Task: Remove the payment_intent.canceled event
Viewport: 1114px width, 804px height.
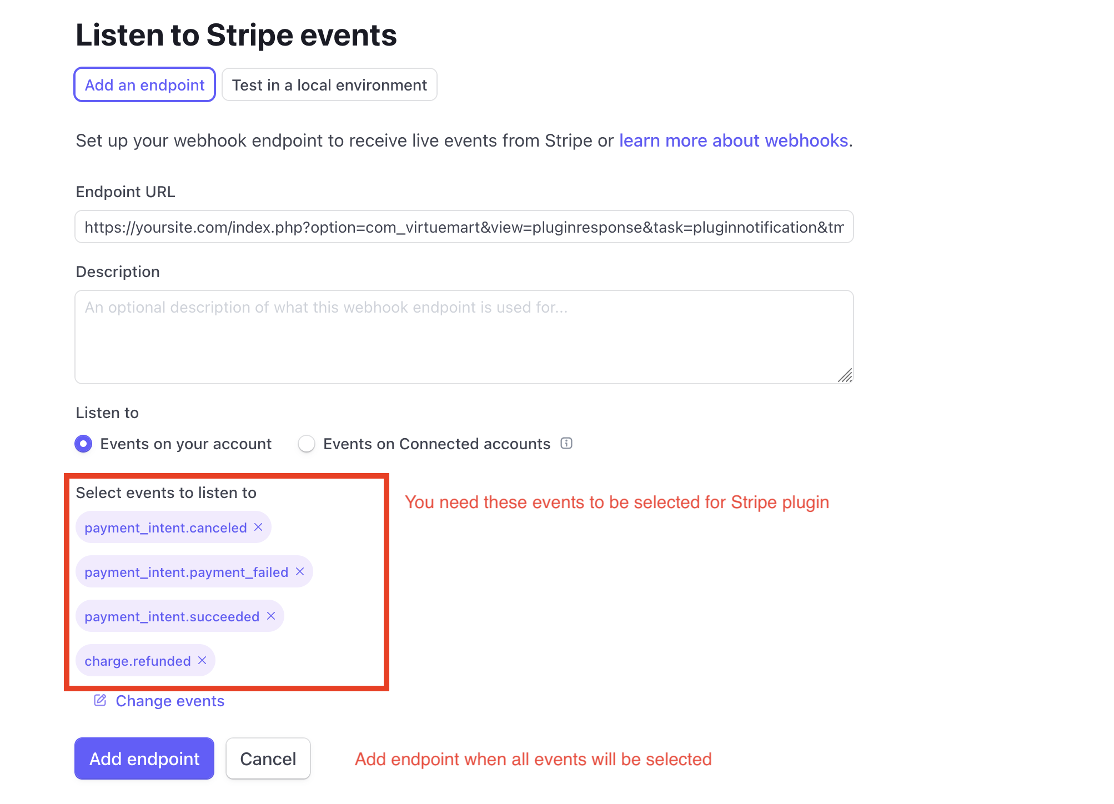Action: (x=258, y=527)
